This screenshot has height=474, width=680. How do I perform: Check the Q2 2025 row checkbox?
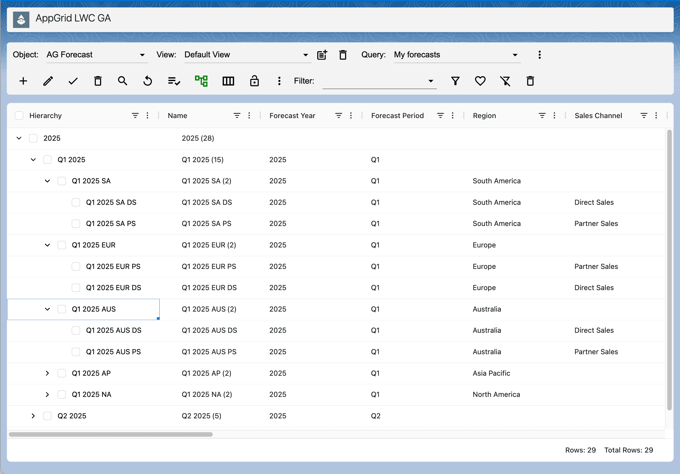click(x=47, y=416)
